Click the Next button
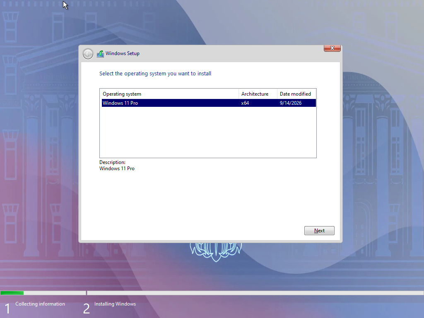The height and width of the screenshot is (318, 424). tap(319, 231)
